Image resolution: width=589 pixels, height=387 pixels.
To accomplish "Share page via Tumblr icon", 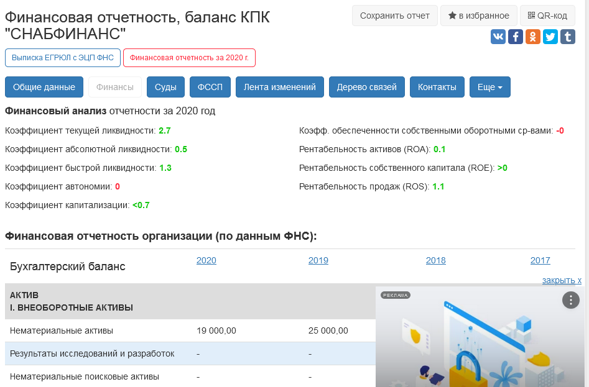I will [568, 37].
